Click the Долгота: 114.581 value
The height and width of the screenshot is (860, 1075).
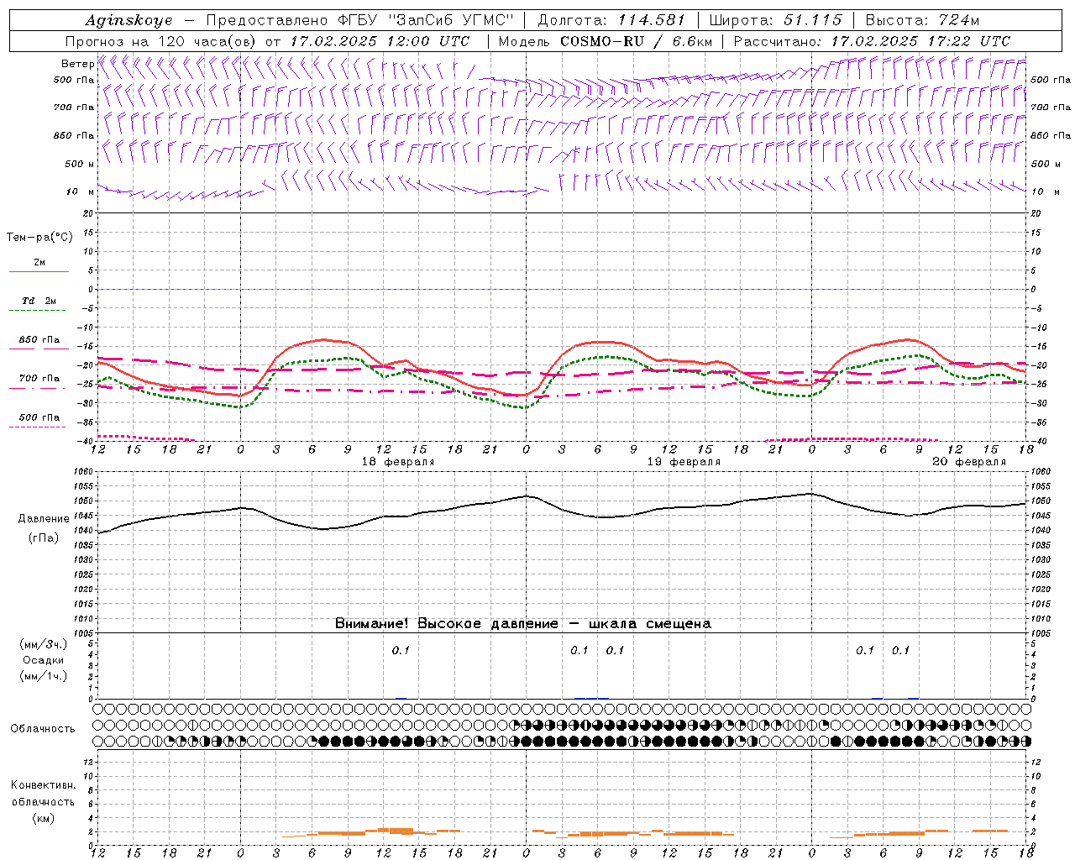(x=611, y=20)
